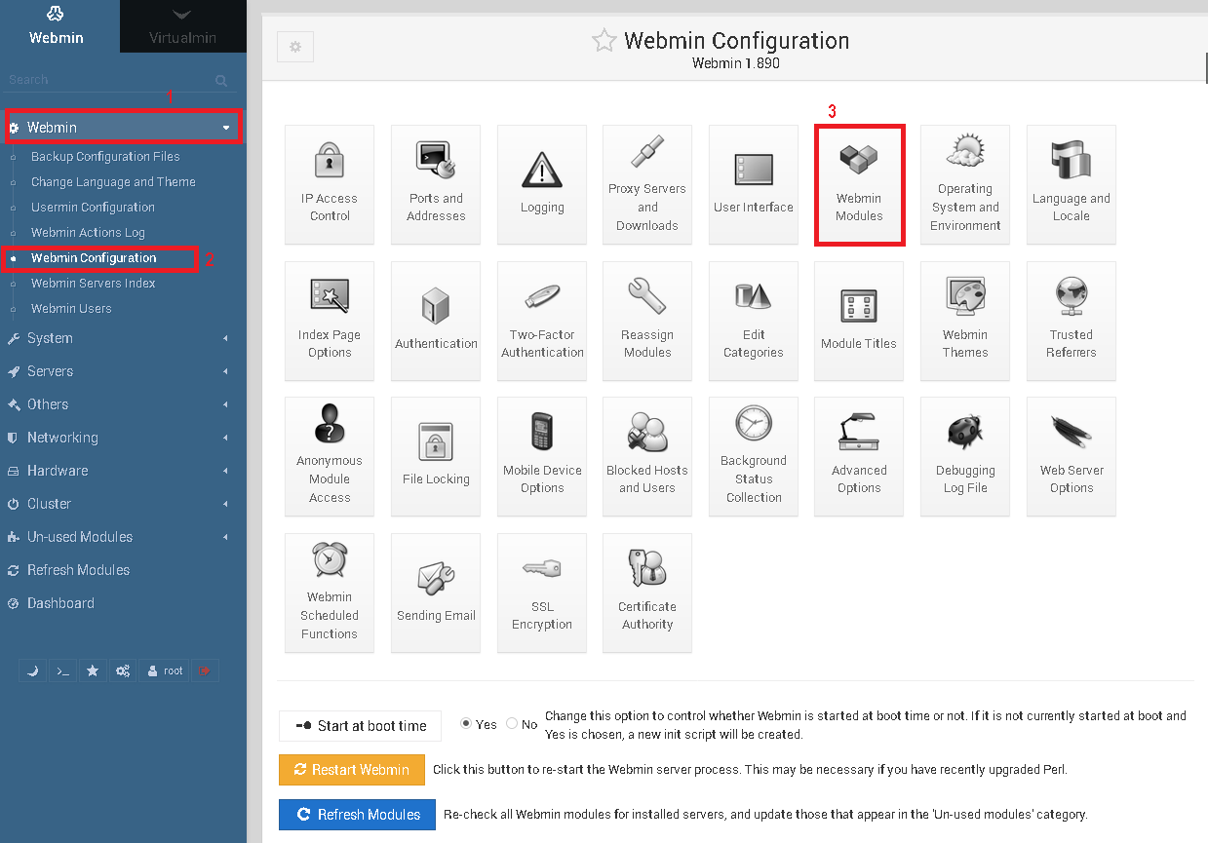Image resolution: width=1208 pixels, height=843 pixels.
Task: Star Webmin Configuration as a favorite
Action: point(604,41)
